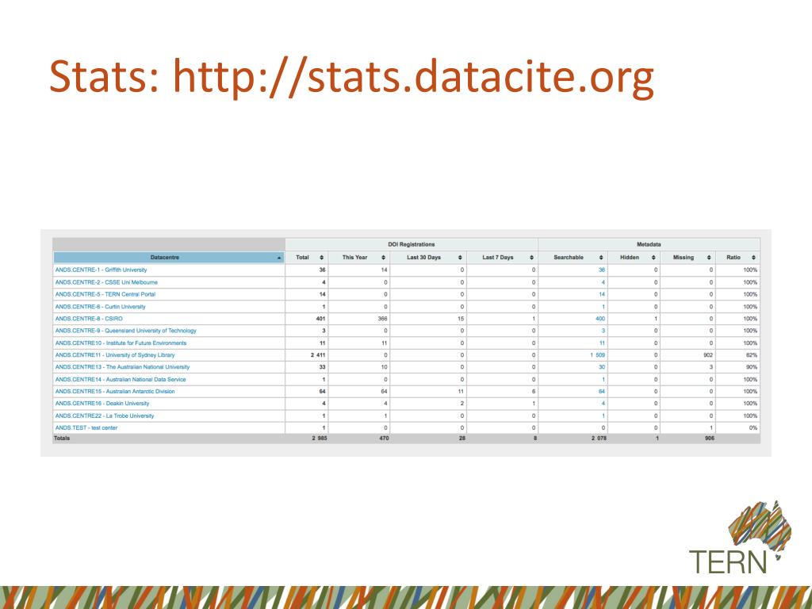
Task: Click the slide title Stats: http://stats.datacite.org
Action: pos(351,77)
